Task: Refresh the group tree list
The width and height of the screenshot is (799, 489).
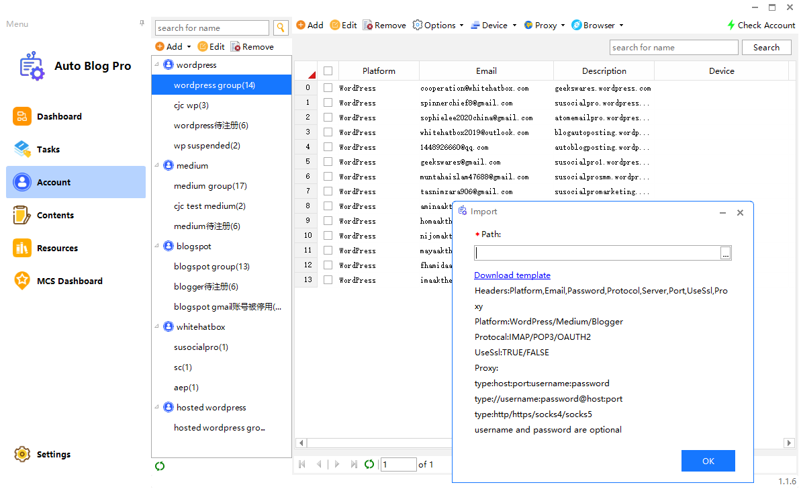Action: pyautogui.click(x=160, y=465)
